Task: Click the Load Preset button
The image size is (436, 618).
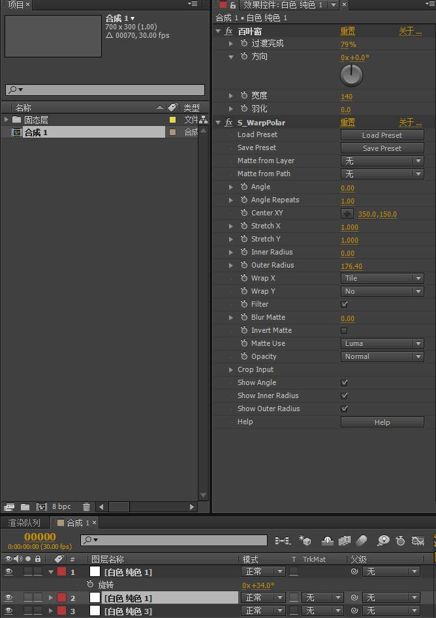Action: (x=382, y=135)
